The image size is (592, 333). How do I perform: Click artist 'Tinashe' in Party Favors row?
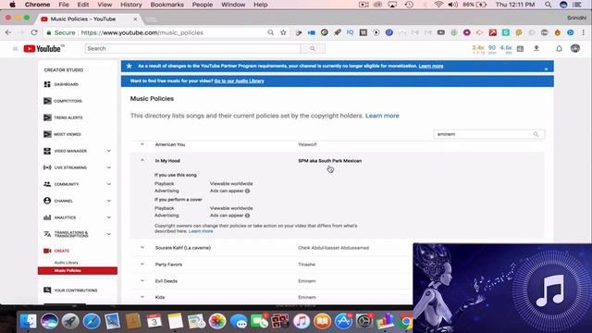(x=306, y=265)
